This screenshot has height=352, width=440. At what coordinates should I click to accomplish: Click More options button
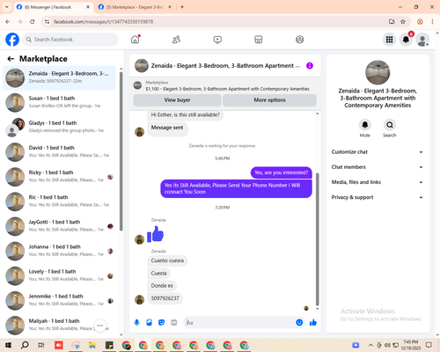[x=269, y=100]
